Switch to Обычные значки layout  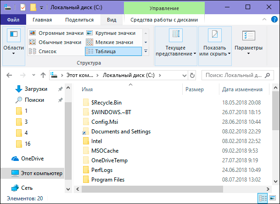coord(56,42)
